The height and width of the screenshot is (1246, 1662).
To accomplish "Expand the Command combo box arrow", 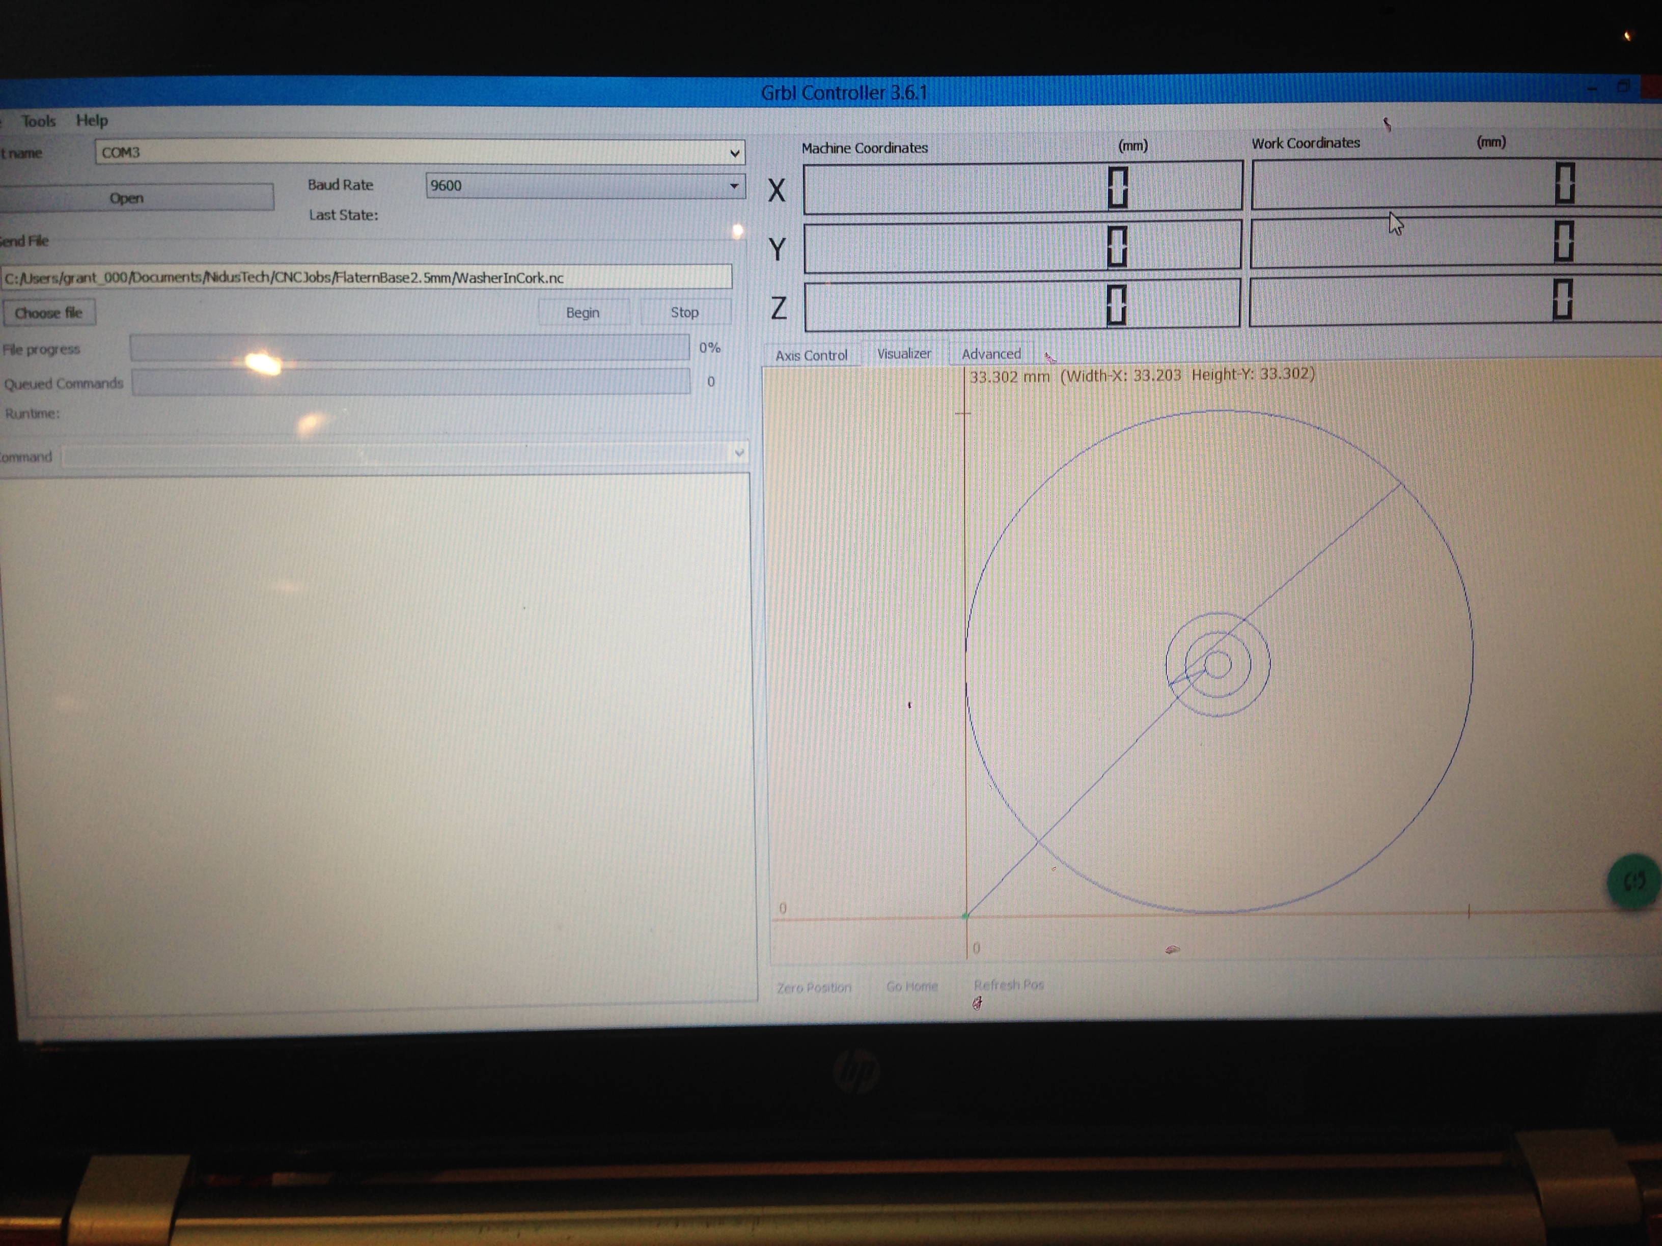I will coord(739,453).
